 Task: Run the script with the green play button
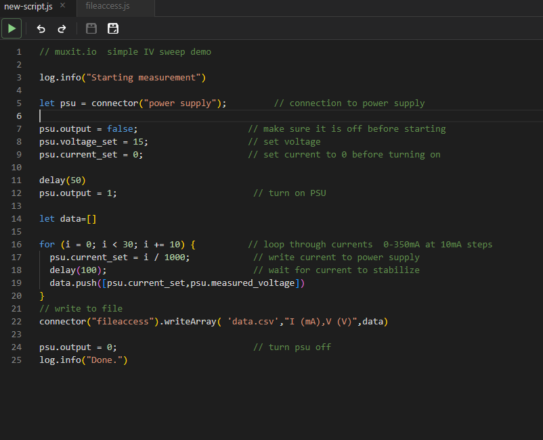pyautogui.click(x=12, y=28)
